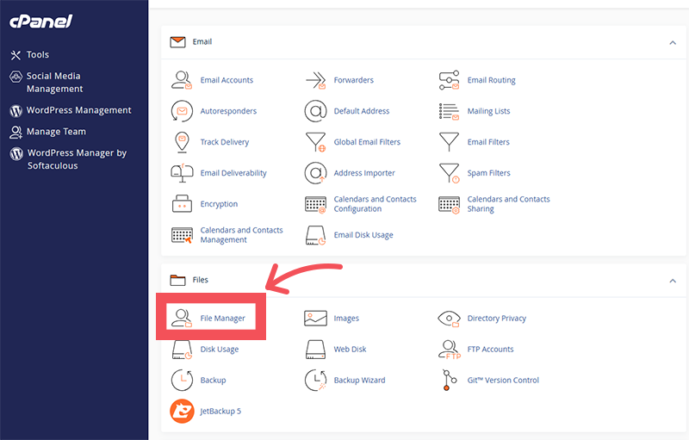Image resolution: width=689 pixels, height=440 pixels.
Task: Click the Spam Filters link
Action: point(488,173)
